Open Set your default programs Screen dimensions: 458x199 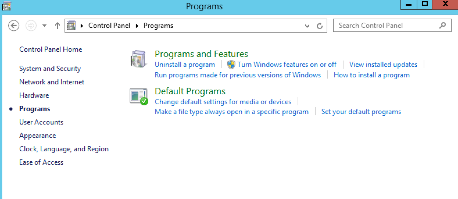361,112
